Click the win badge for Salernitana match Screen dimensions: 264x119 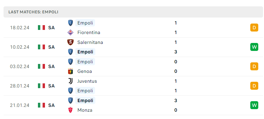[254, 47]
